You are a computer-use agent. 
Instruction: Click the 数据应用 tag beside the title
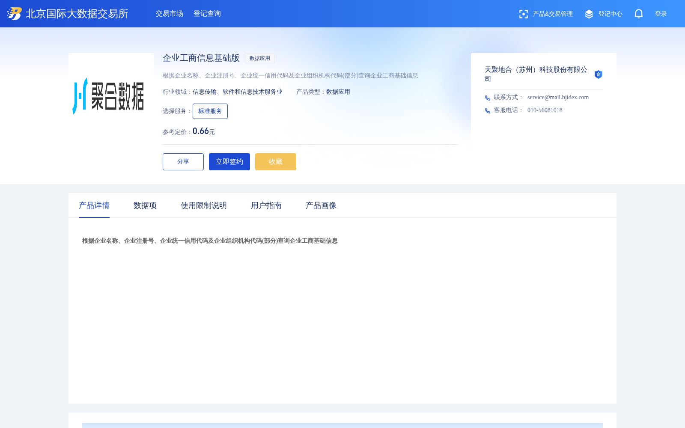point(260,58)
